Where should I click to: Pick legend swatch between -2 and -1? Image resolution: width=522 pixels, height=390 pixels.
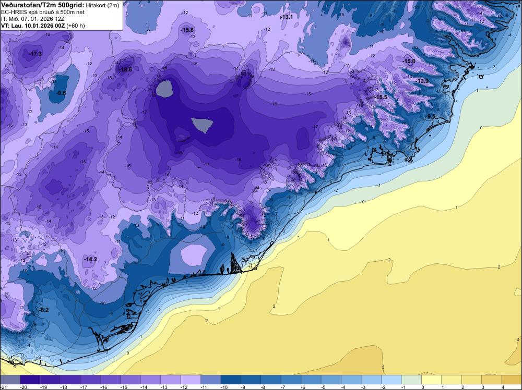(391, 380)
